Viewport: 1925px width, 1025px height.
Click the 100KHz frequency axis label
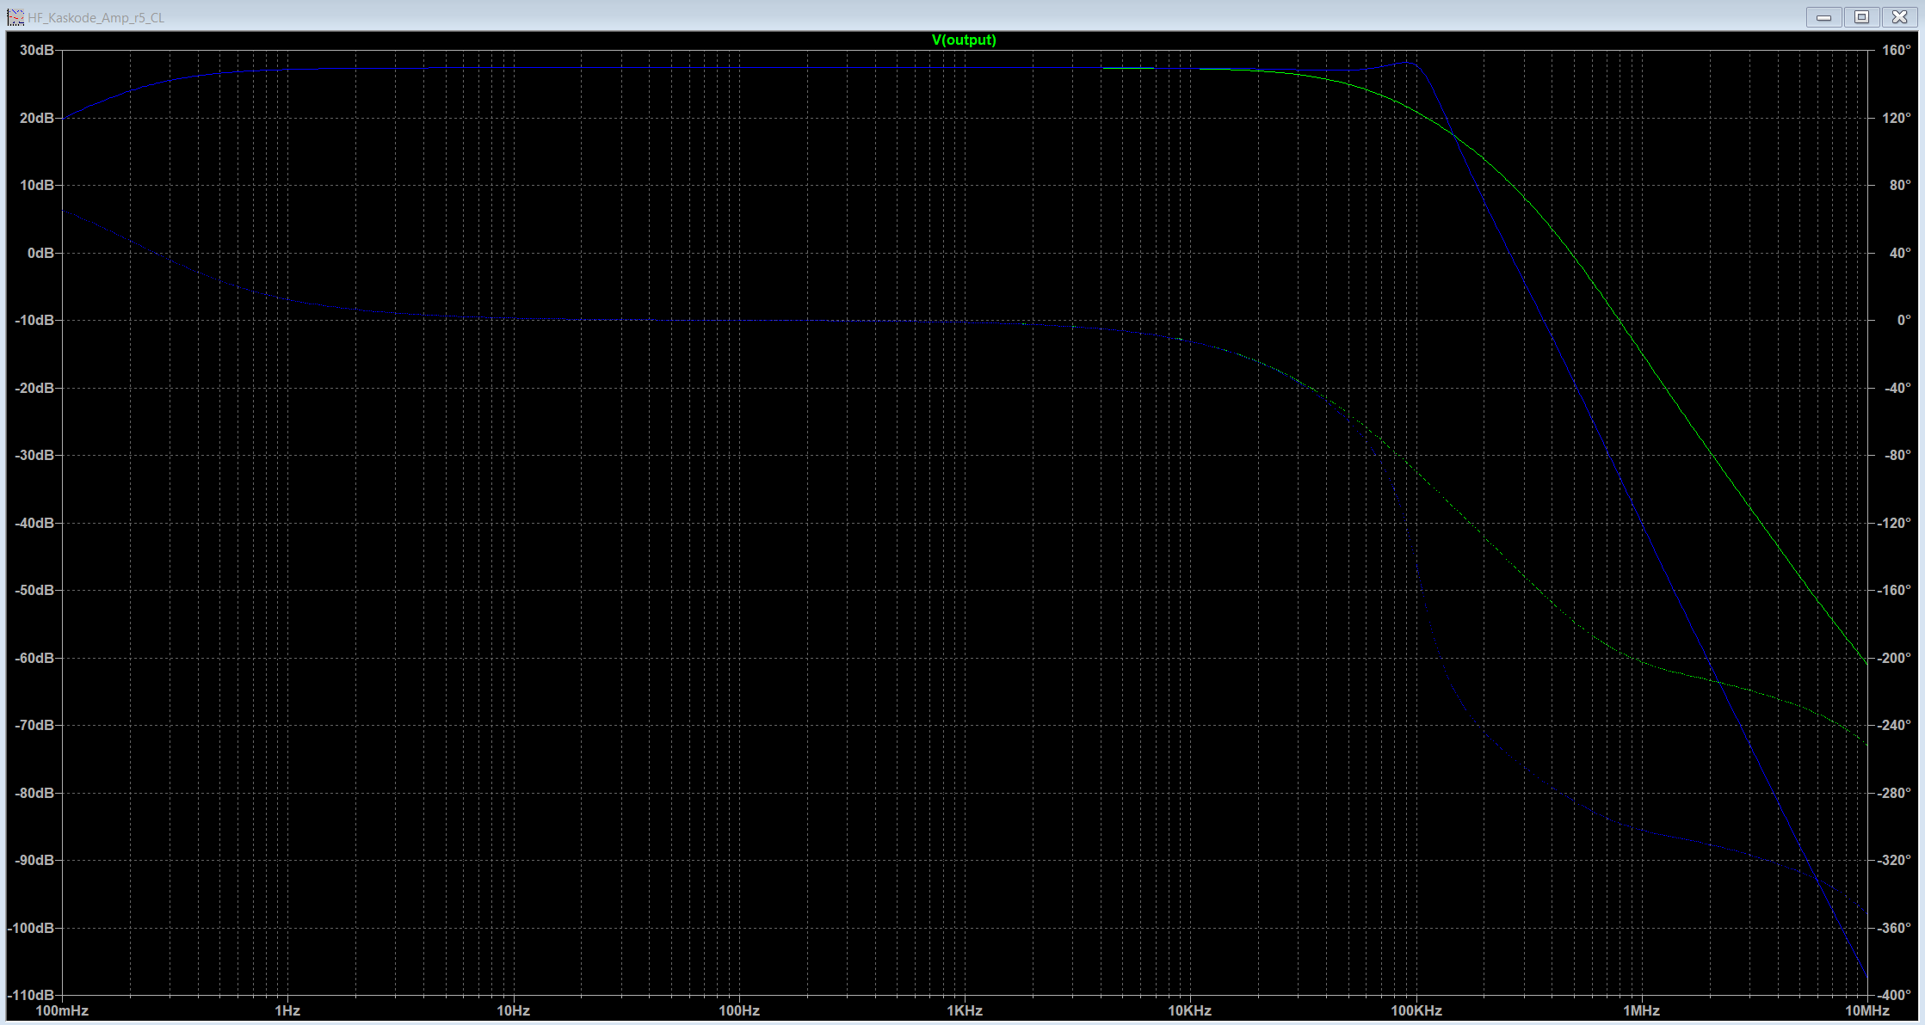[x=1416, y=1010]
